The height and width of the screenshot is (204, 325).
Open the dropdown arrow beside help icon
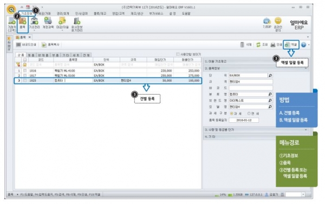309,45
